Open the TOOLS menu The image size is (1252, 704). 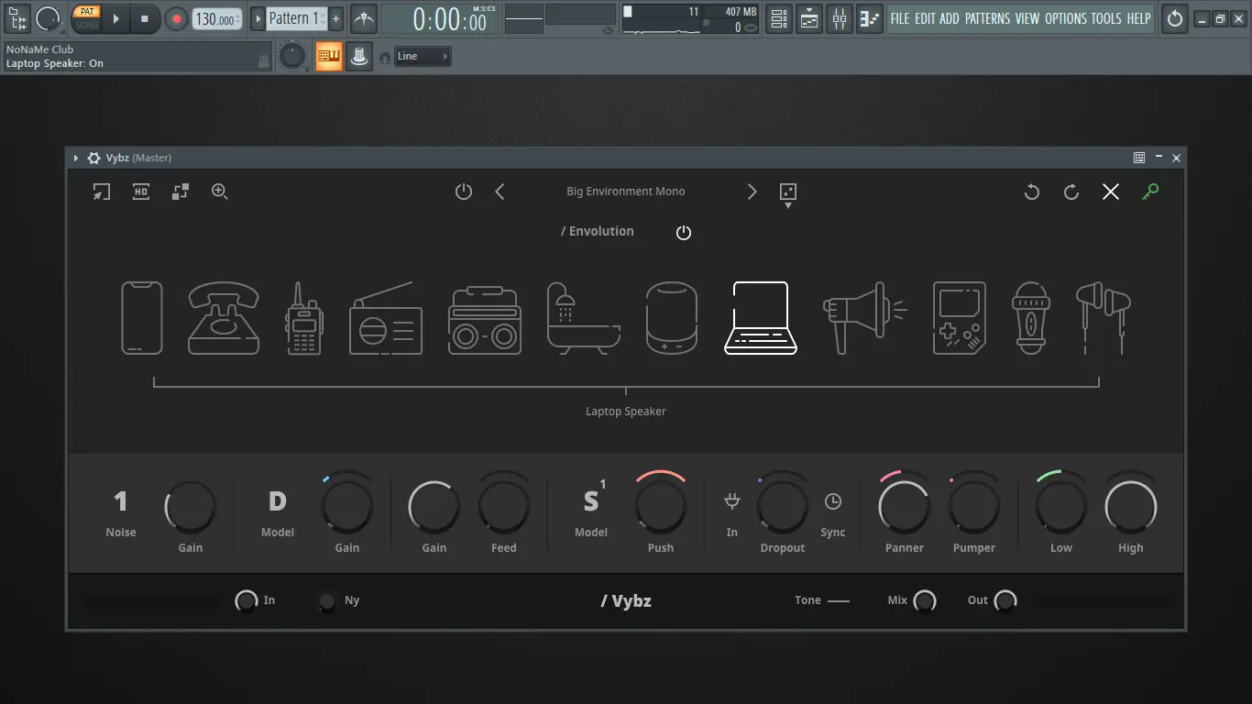click(1105, 18)
